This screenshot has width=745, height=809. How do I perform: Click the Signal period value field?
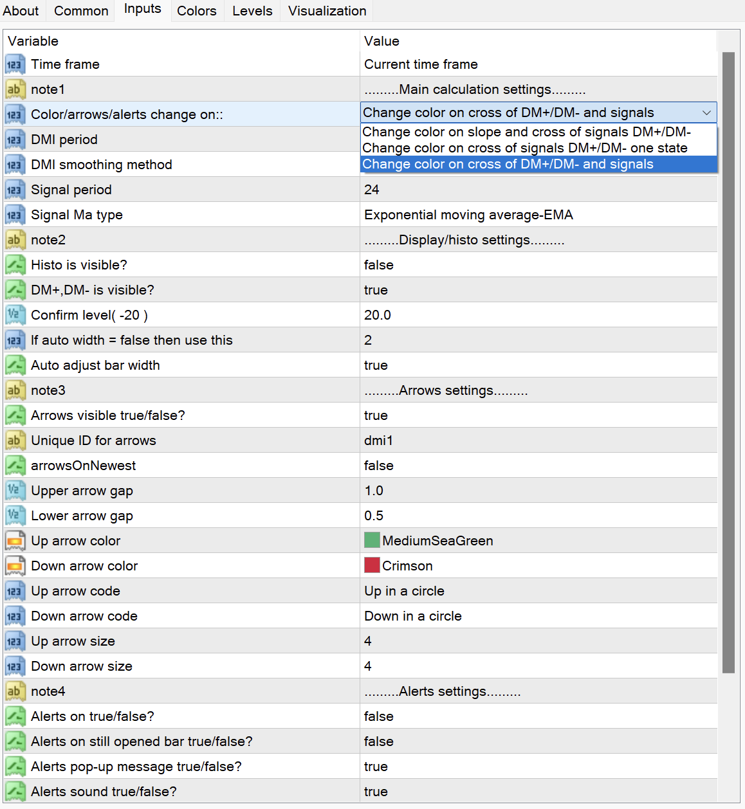(x=538, y=190)
